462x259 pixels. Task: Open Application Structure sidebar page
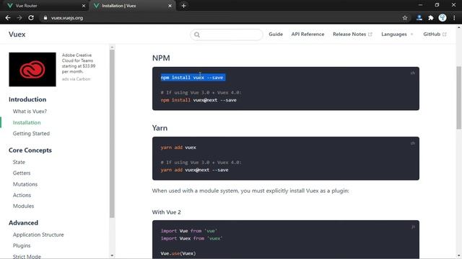pos(38,235)
